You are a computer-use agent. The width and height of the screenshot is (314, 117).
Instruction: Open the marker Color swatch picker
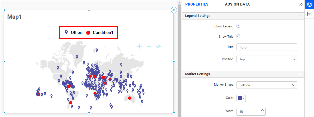pyautogui.click(x=241, y=98)
